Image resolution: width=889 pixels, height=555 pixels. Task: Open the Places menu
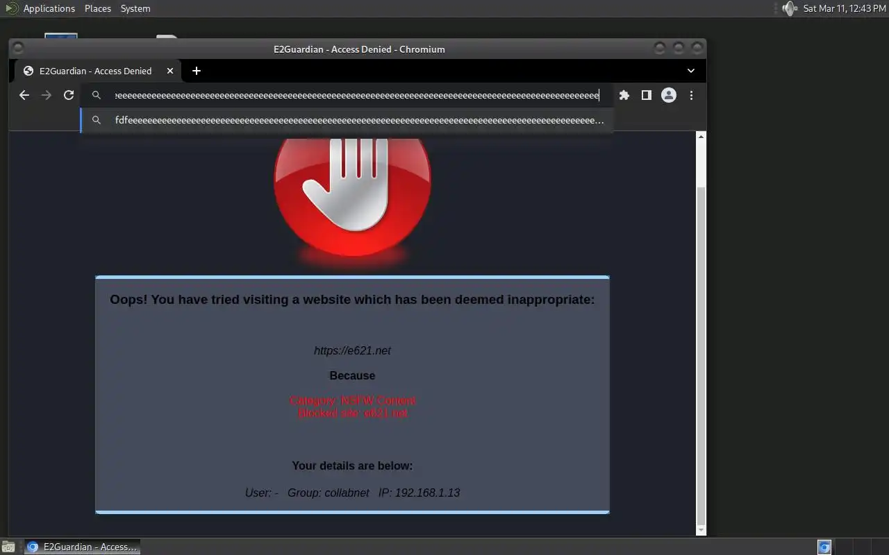pyautogui.click(x=98, y=8)
